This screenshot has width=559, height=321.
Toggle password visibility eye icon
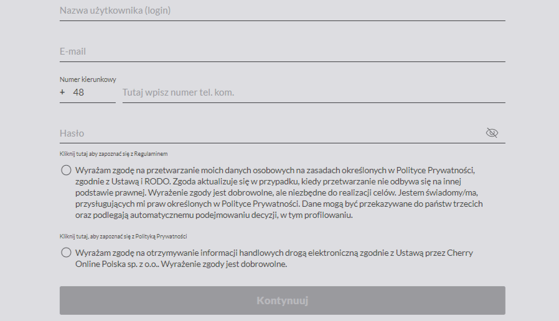492,133
